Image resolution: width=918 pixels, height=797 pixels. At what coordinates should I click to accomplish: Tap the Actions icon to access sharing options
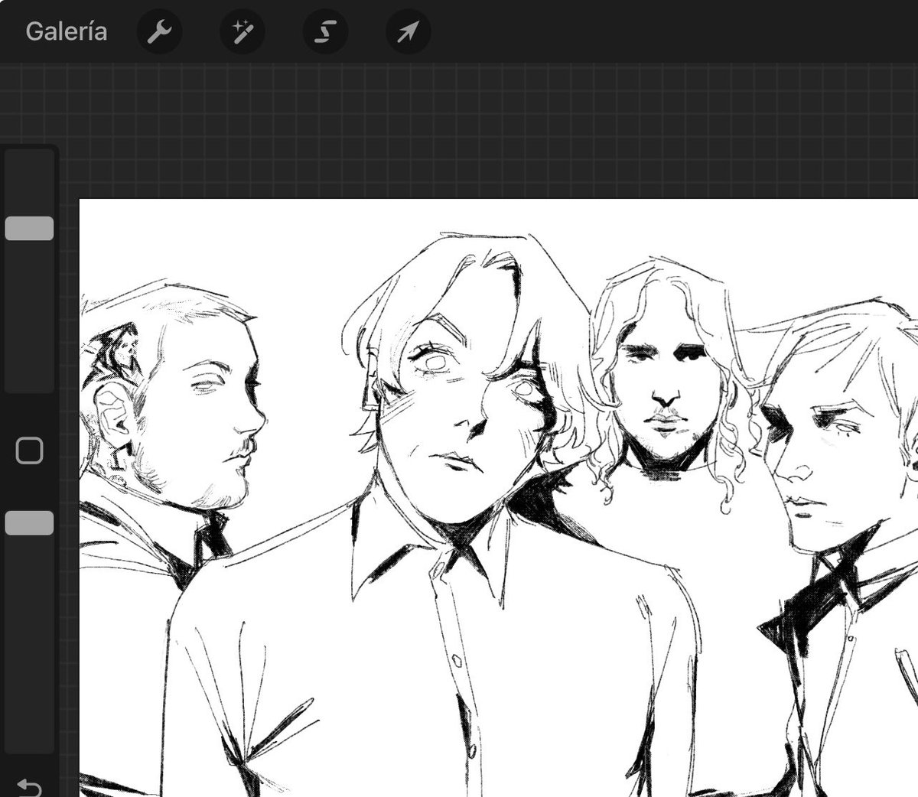tap(159, 31)
